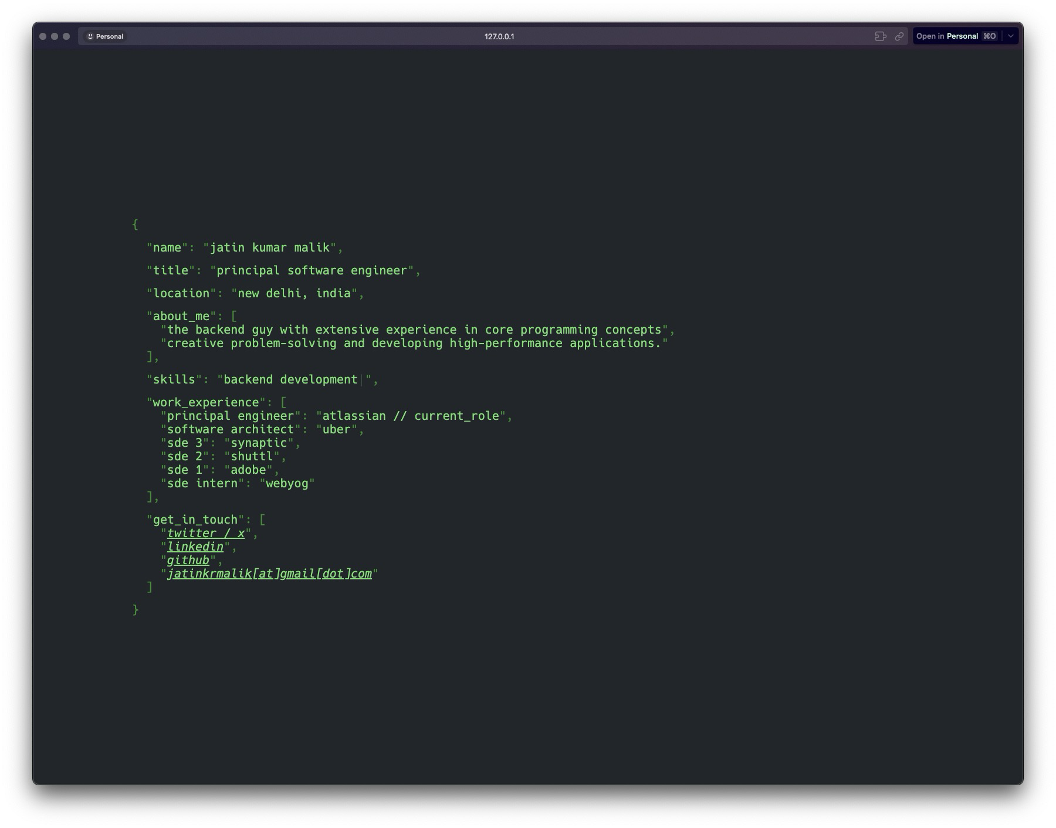Click the sde intern webyog entry
This screenshot has width=1056, height=828.
coord(287,483)
